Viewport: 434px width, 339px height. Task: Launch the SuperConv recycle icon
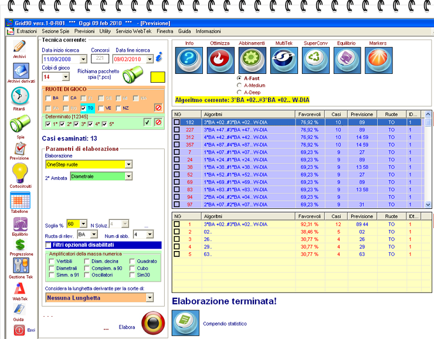[x=316, y=59]
